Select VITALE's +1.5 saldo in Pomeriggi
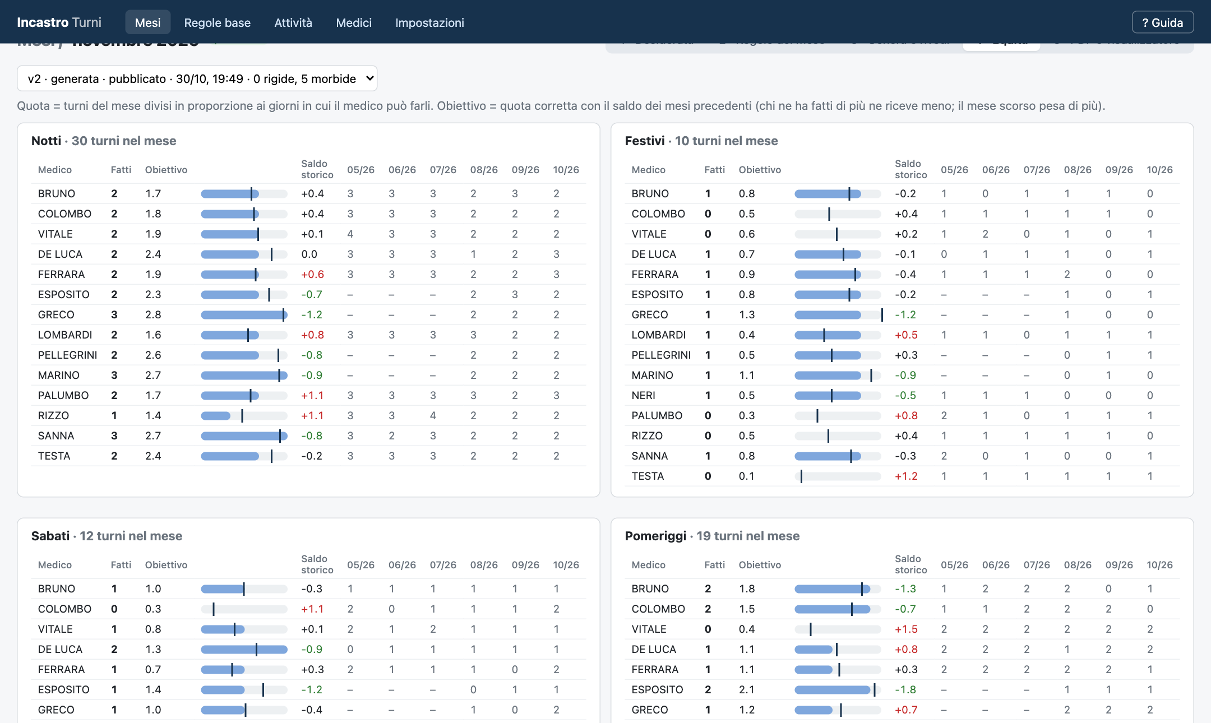 tap(906, 629)
